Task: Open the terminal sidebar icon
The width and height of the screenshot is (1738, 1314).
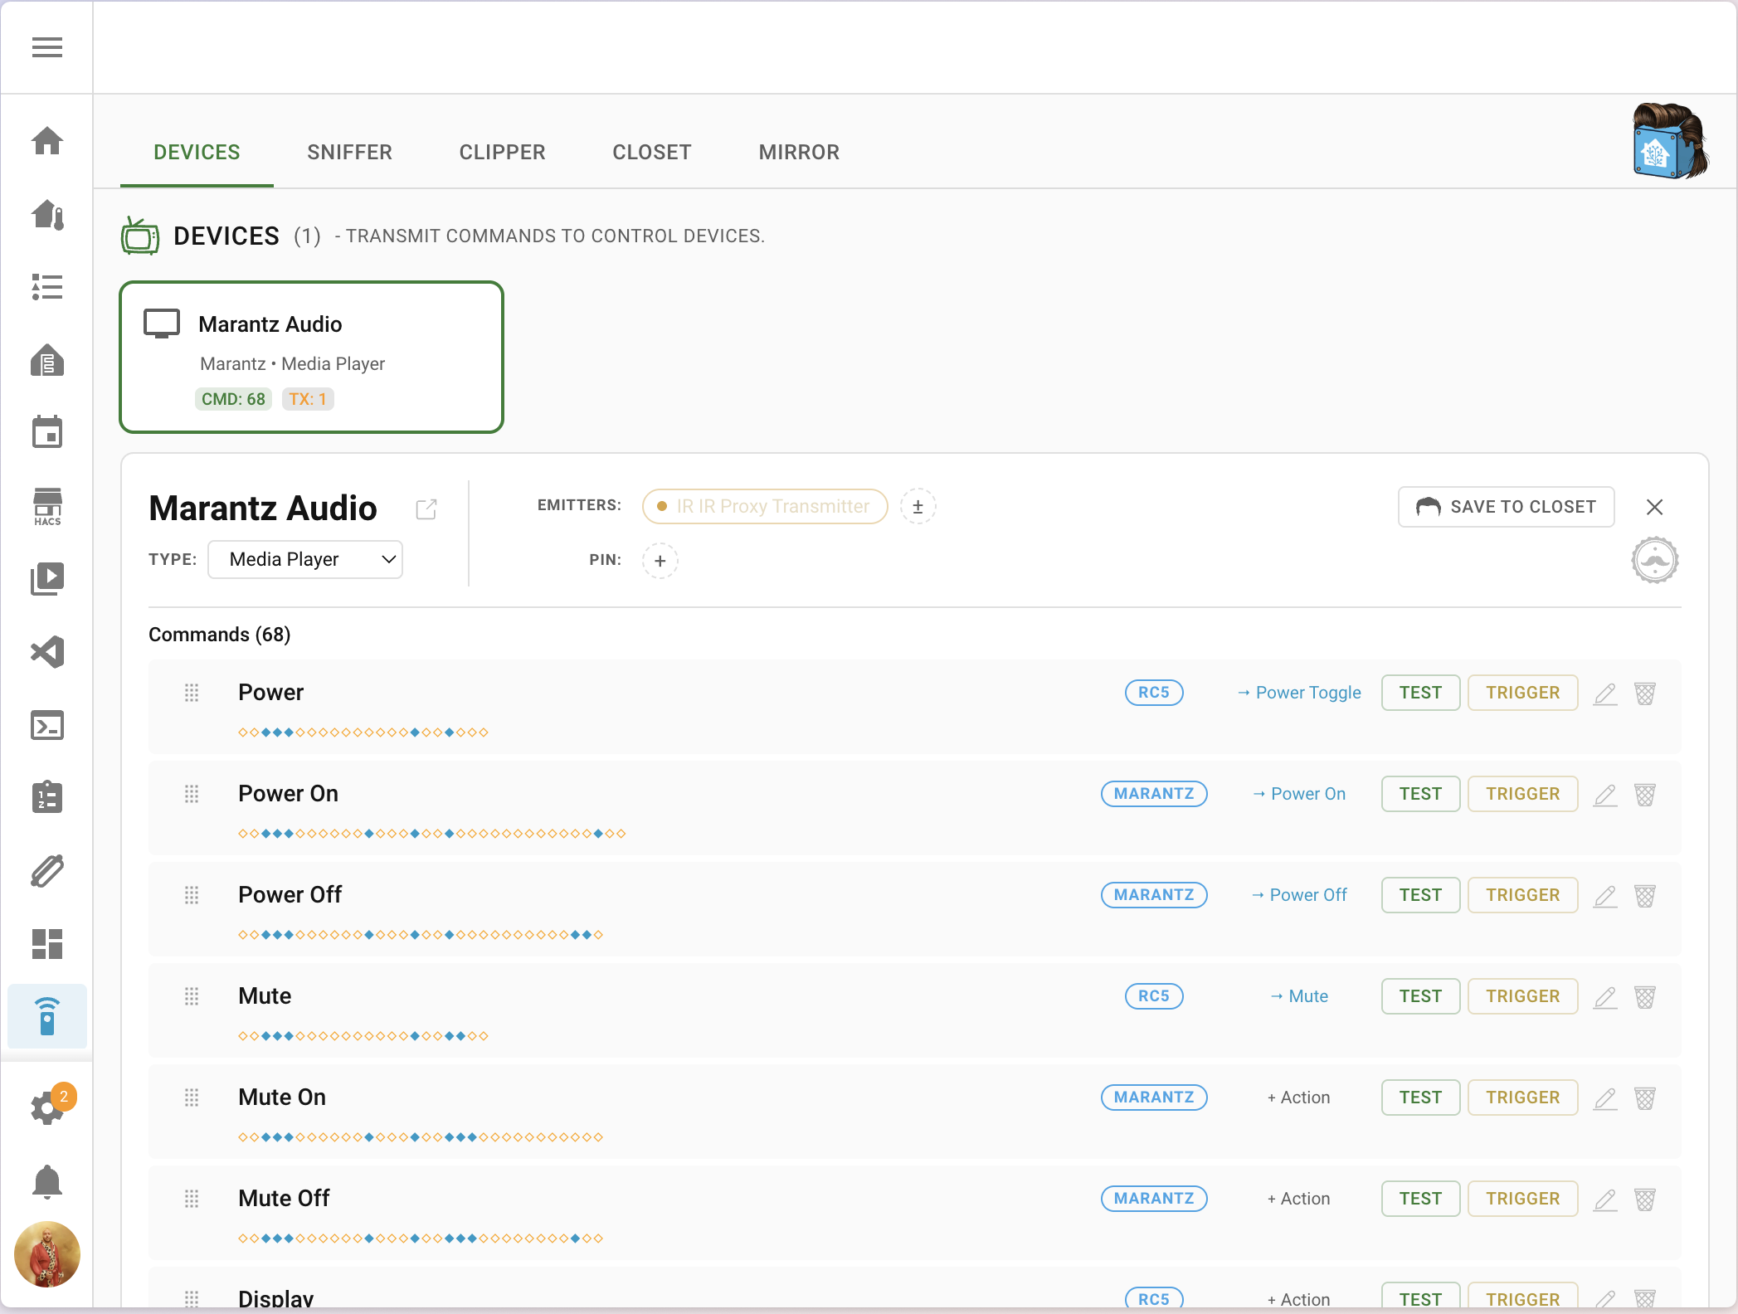Action: click(47, 725)
